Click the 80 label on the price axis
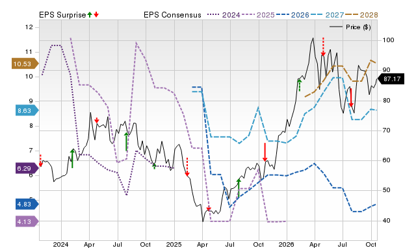The height and width of the screenshot is (248, 416). 386,100
